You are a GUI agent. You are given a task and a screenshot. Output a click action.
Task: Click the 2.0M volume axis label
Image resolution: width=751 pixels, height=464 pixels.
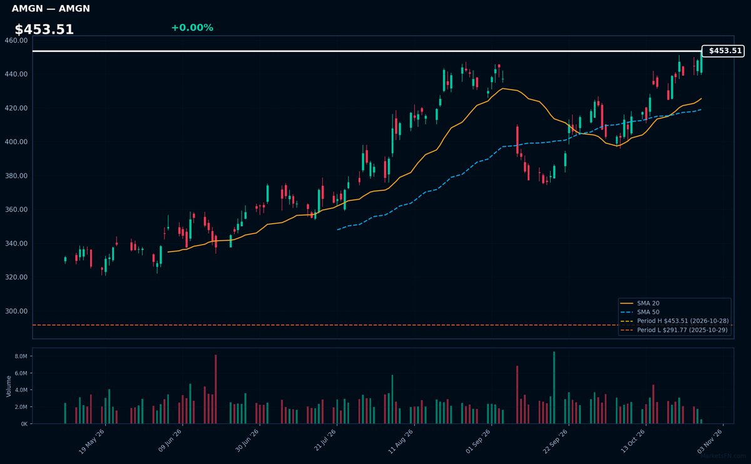coord(21,407)
